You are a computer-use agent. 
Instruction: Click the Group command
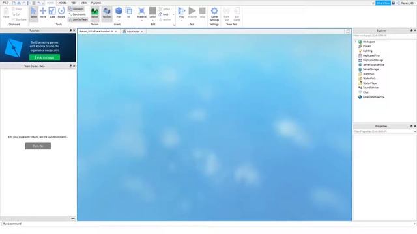pos(165,9)
